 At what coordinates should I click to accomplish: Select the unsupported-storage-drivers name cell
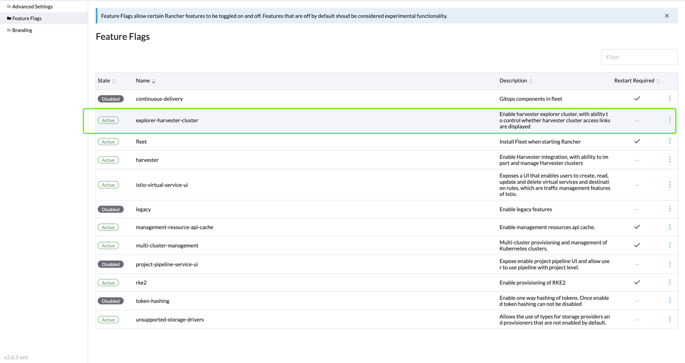[170, 320]
